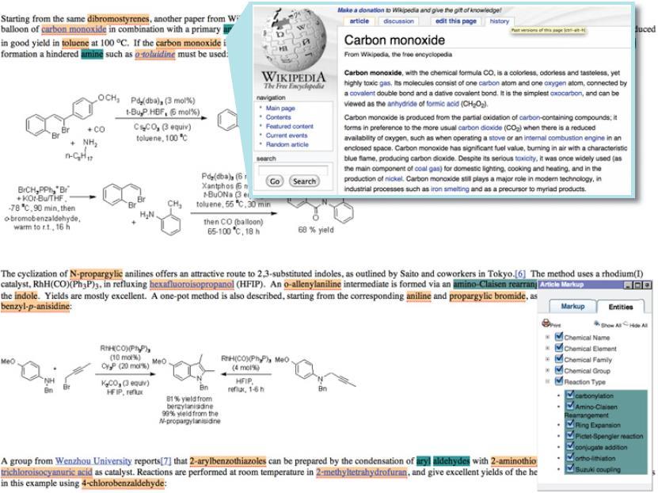This screenshot has height=493, width=658.
Task: Click the highlighted toluene term
Action: point(75,43)
